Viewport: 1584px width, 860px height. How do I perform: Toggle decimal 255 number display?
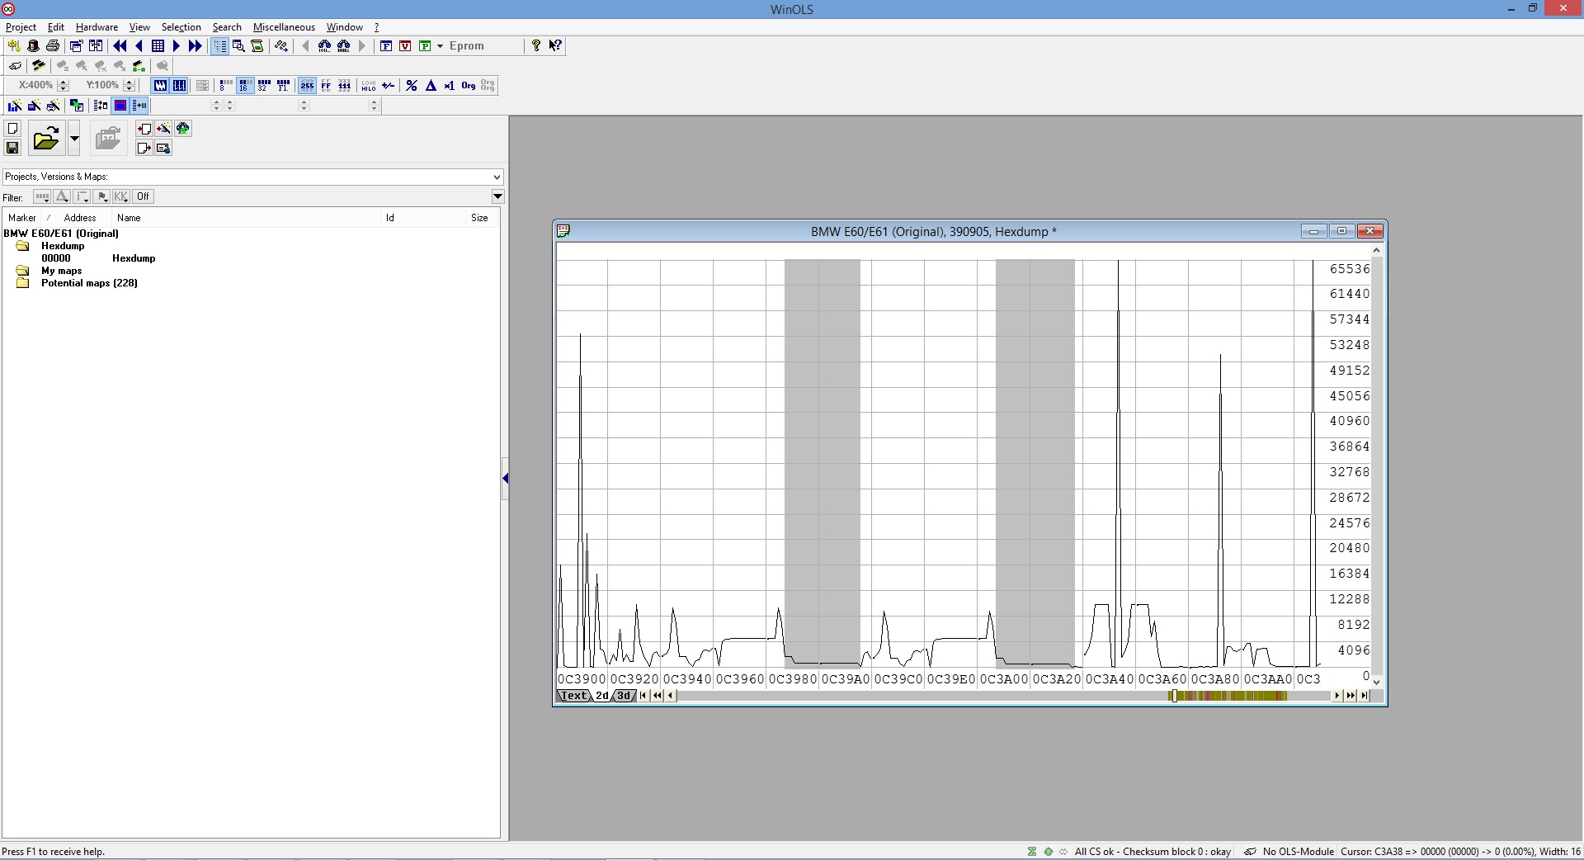pyautogui.click(x=307, y=86)
